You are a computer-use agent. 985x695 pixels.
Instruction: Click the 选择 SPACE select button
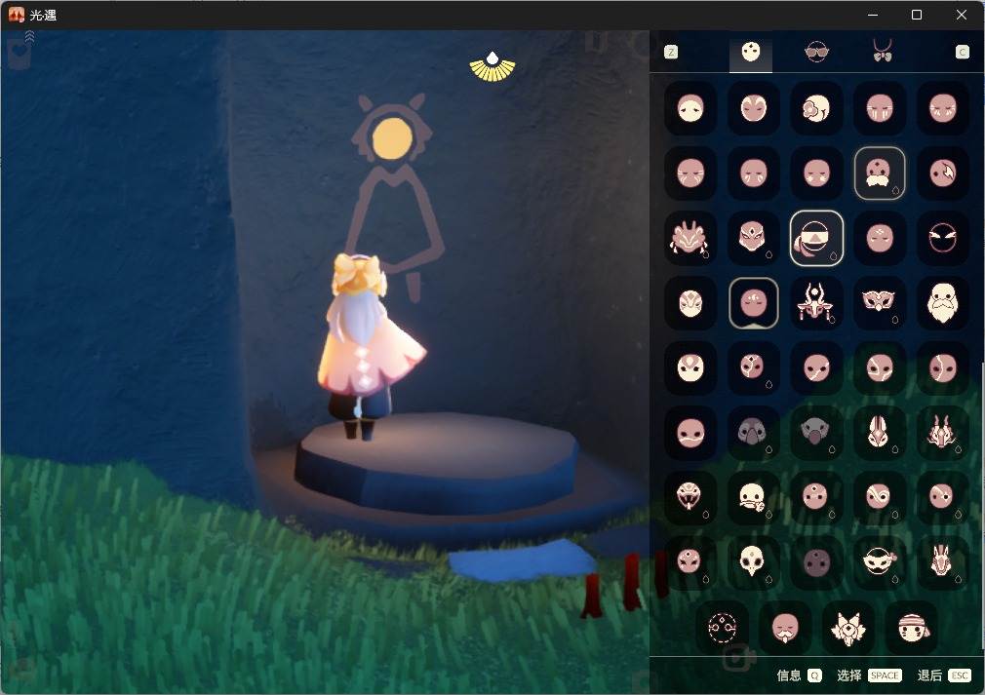click(869, 676)
